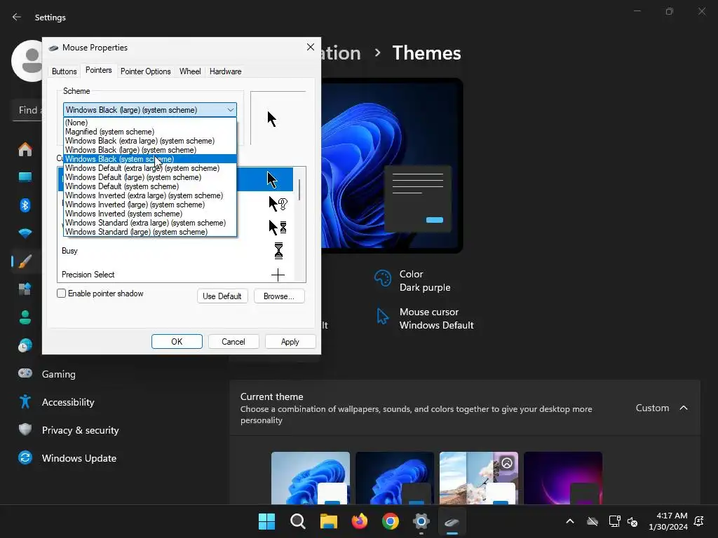The image size is (718, 538).
Task: Click the Use Default button
Action: coord(222,296)
